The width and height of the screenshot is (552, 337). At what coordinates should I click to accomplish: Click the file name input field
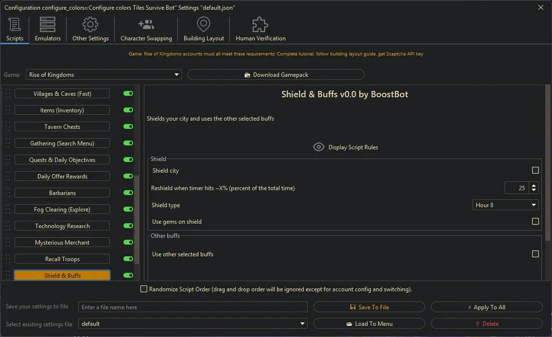coord(192,307)
